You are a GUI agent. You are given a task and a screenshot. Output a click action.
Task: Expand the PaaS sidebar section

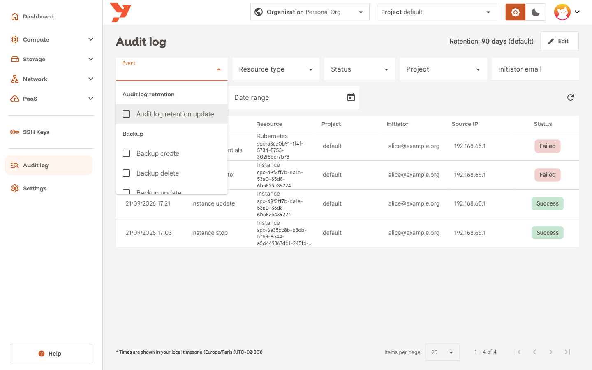(51, 99)
